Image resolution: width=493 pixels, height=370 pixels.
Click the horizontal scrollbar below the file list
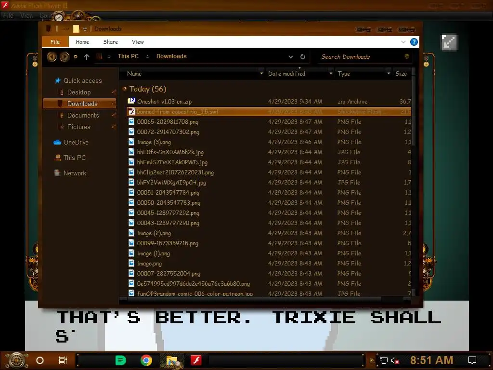click(x=255, y=299)
